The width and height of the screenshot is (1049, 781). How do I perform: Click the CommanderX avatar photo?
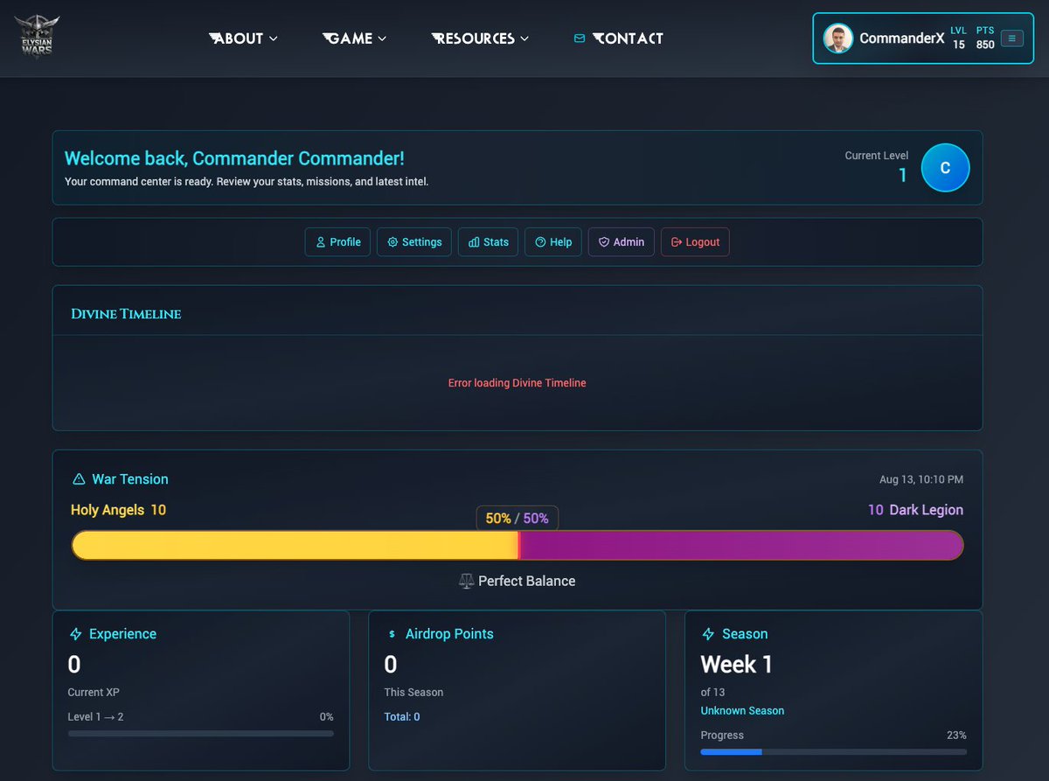tap(838, 38)
